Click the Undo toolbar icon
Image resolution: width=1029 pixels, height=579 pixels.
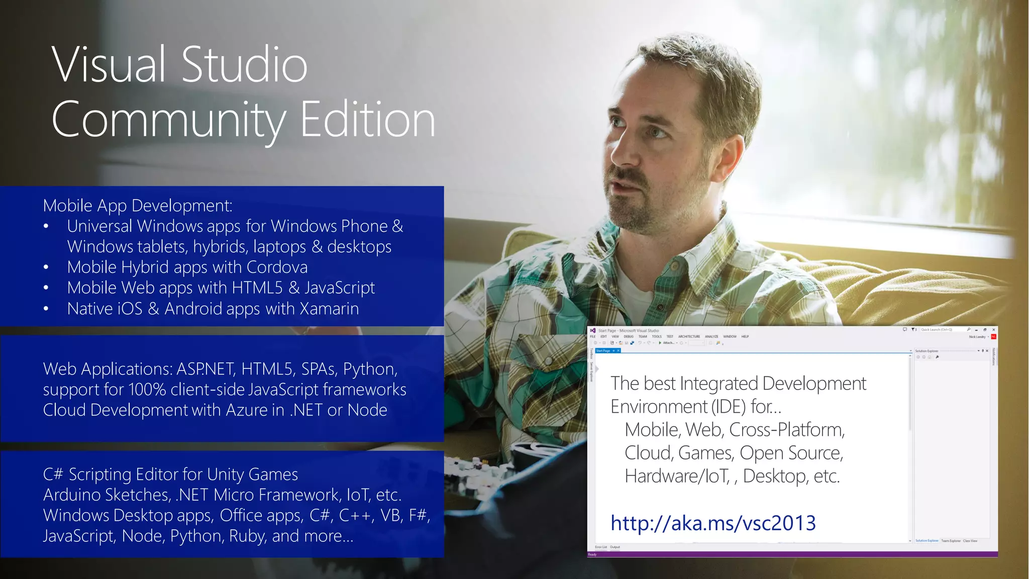point(640,343)
